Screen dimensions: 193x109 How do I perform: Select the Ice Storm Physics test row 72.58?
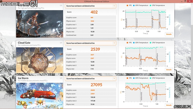(90, 104)
